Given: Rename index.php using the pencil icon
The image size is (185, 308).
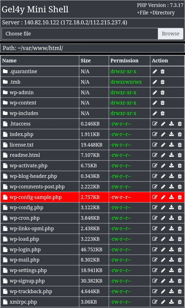Looking at the screenshot, I should [x=163, y=134].
